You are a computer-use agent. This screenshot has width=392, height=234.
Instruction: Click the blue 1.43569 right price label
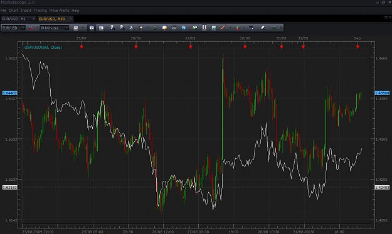tap(382, 93)
